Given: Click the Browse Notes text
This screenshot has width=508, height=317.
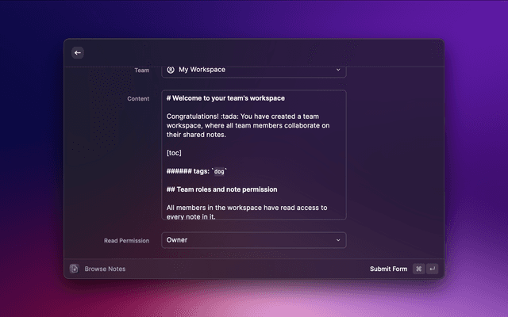Looking at the screenshot, I should tap(105, 269).
